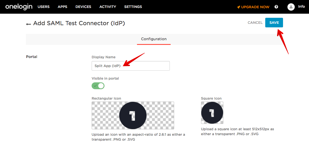Open the Info account dropdown

point(301,7)
